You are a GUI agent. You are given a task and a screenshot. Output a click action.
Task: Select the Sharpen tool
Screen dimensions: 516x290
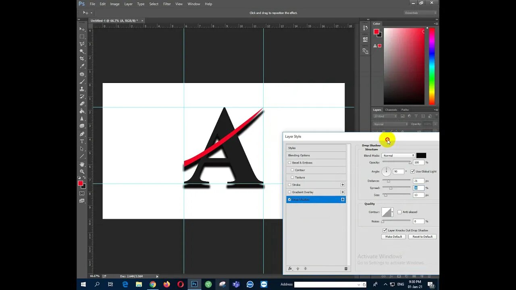click(82, 118)
